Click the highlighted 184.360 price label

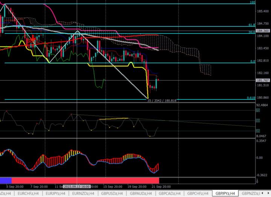262,31
